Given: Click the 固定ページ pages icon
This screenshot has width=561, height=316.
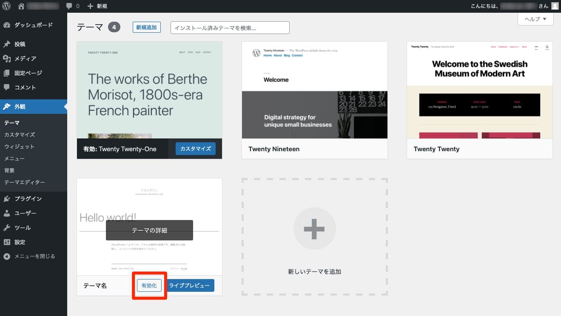Looking at the screenshot, I should click(x=7, y=73).
